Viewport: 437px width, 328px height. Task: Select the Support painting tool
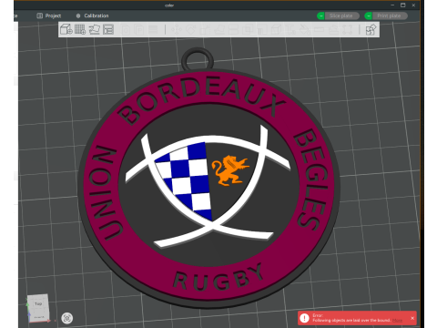261,29
